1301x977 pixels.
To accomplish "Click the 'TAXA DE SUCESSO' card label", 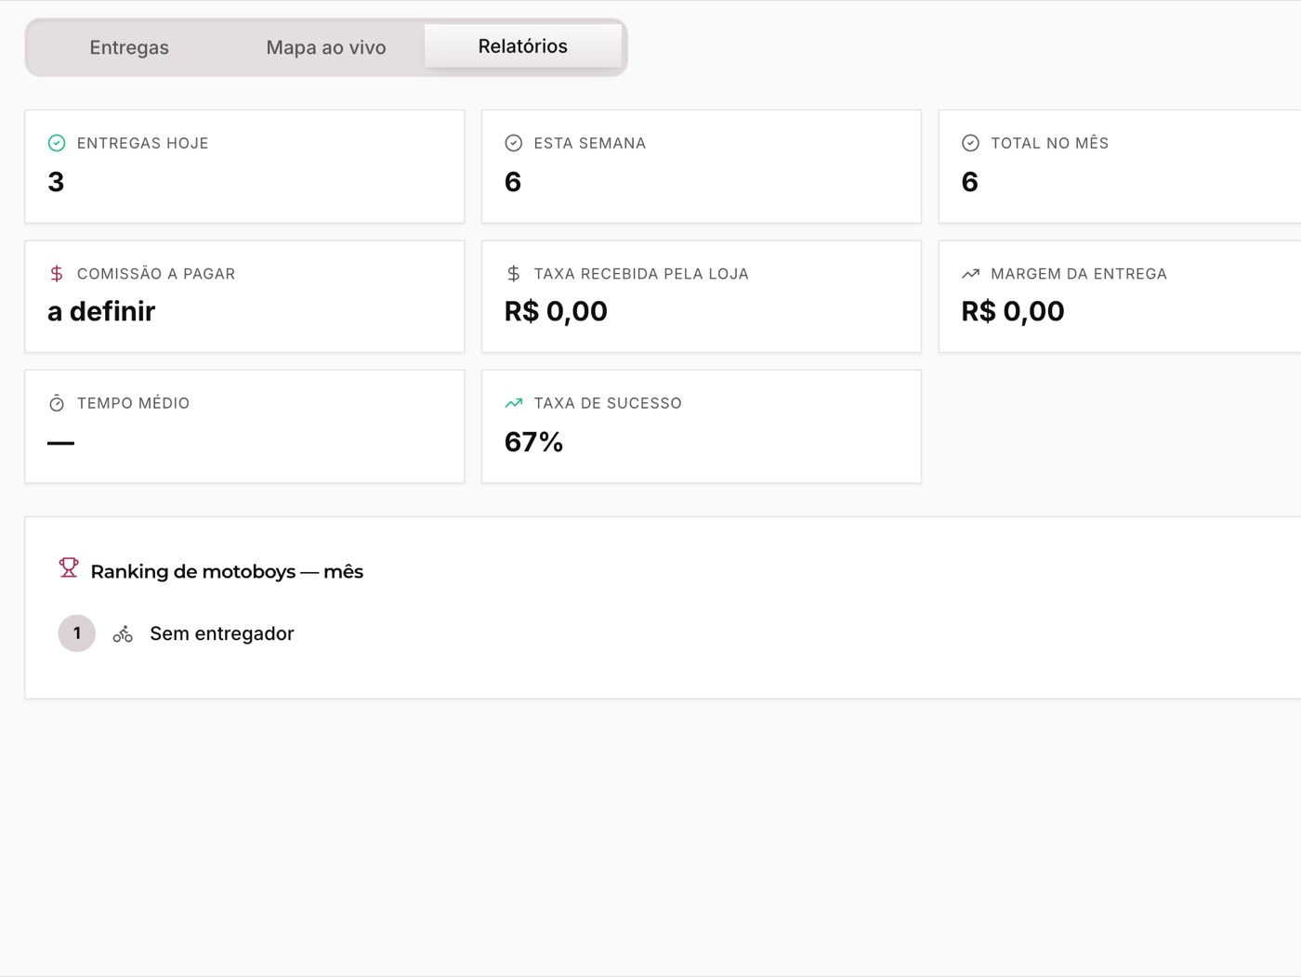I will 608,403.
